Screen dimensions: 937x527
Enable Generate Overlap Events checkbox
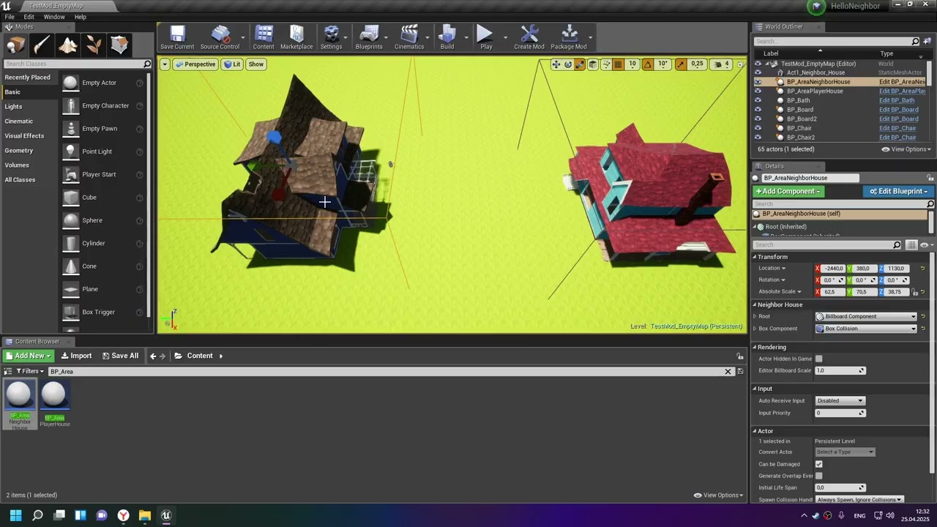(819, 476)
